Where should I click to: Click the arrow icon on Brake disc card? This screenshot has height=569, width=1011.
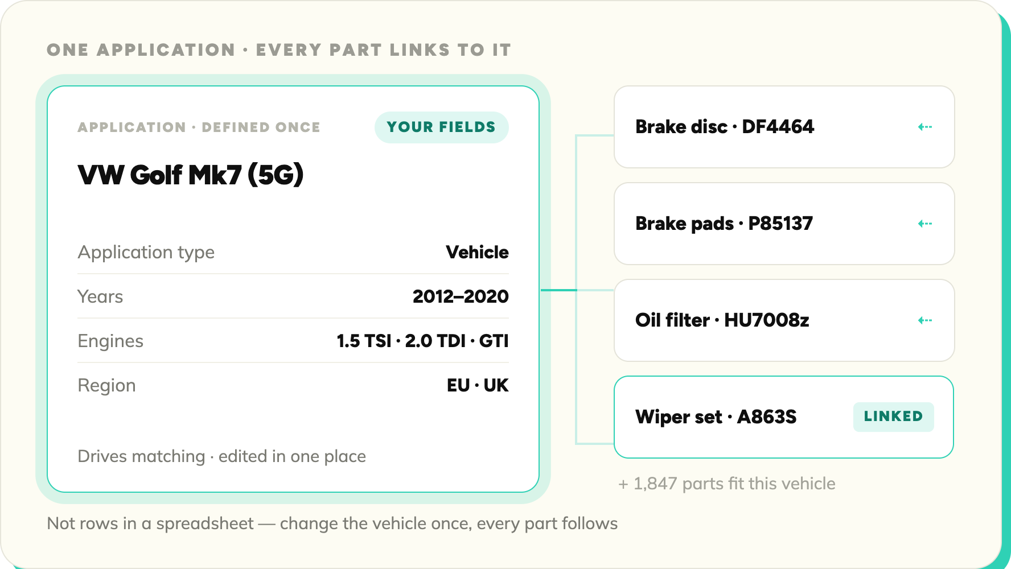[x=925, y=127]
